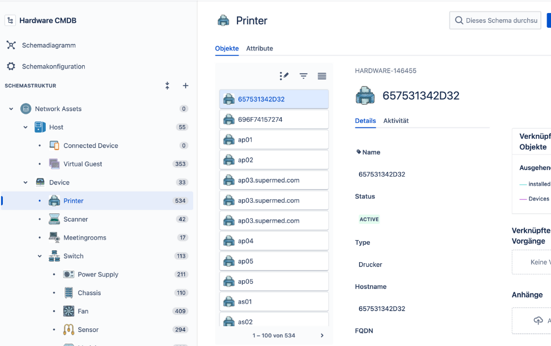The height and width of the screenshot is (346, 551).
Task: Select the Fan object type
Action: (83, 311)
